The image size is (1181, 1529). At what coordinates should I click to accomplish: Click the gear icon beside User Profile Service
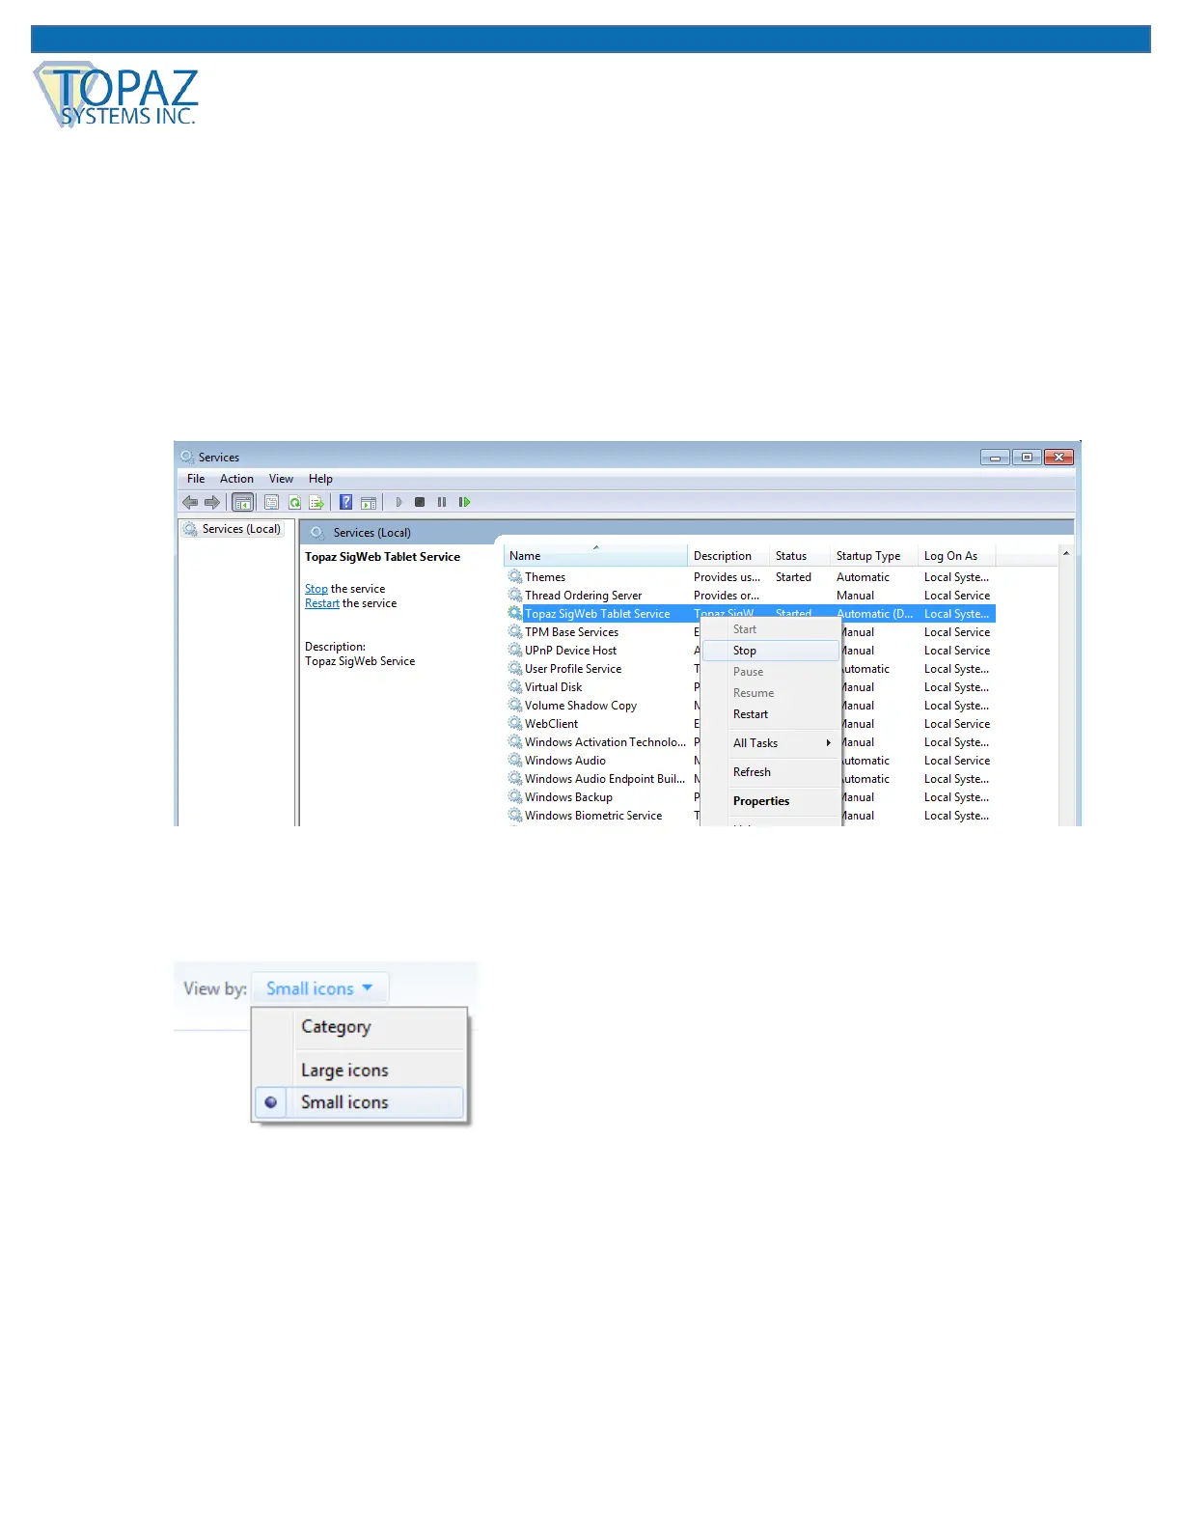[x=515, y=668]
